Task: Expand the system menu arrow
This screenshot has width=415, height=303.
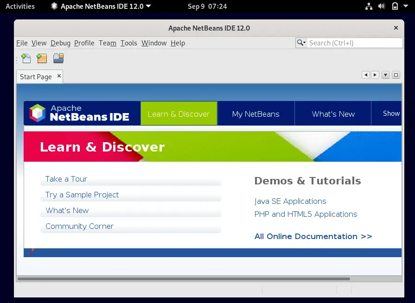Action: coord(406,6)
